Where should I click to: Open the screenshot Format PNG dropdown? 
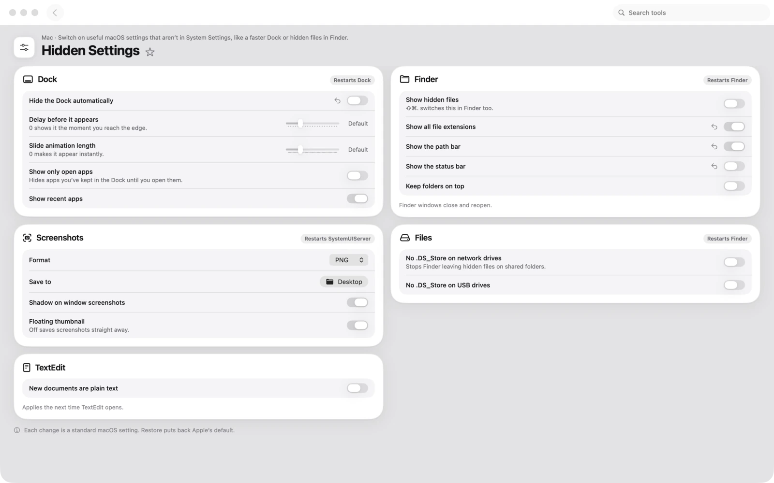pos(349,260)
